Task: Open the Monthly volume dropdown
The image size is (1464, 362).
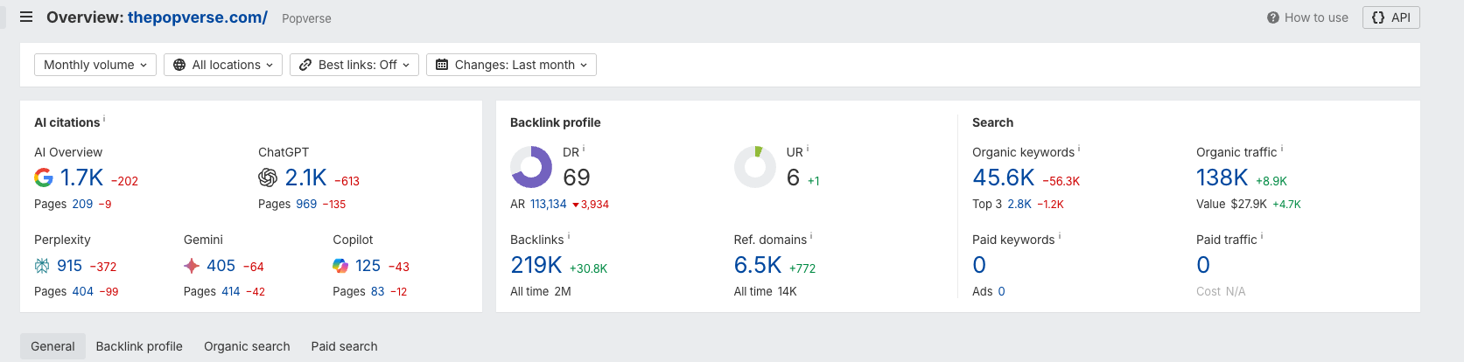Action: click(95, 65)
